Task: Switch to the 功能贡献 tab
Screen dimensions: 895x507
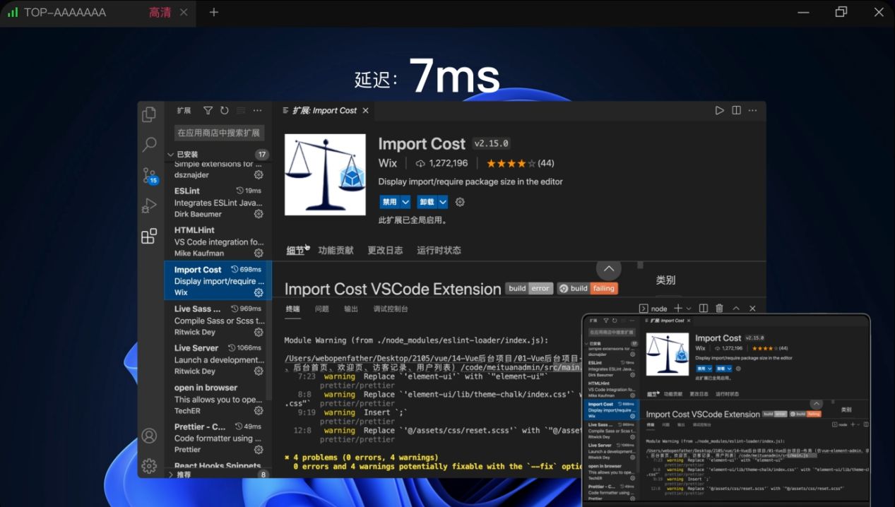Action: (x=336, y=250)
